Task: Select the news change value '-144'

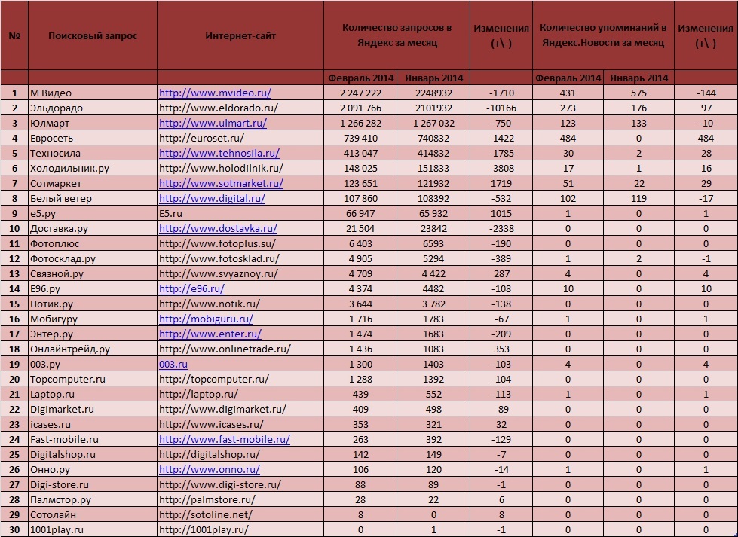Action: click(x=706, y=93)
